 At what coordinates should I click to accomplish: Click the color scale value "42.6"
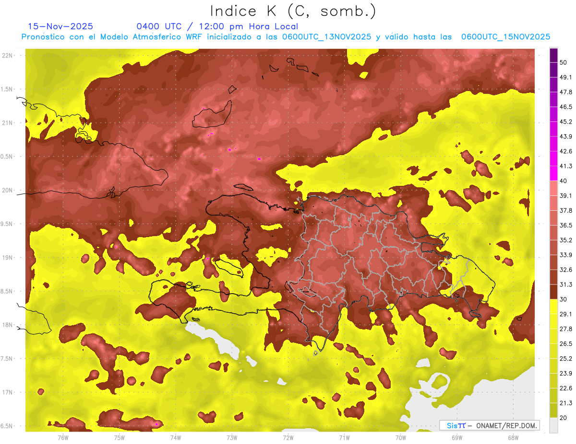point(566,151)
